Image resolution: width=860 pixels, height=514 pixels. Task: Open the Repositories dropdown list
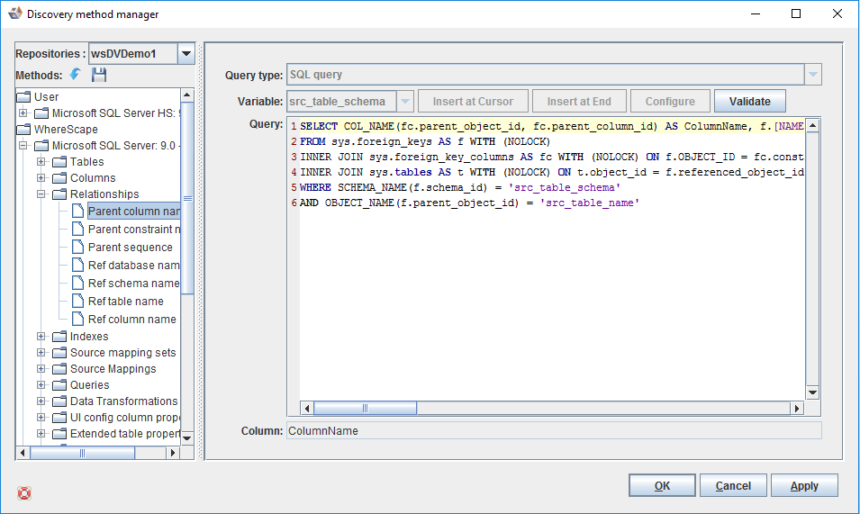pyautogui.click(x=186, y=54)
